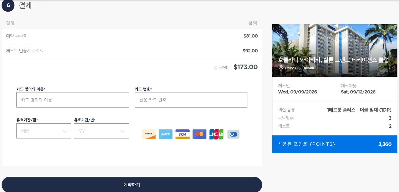Click the step 6 number badge
The width and height of the screenshot is (399, 192).
pos(8,5)
